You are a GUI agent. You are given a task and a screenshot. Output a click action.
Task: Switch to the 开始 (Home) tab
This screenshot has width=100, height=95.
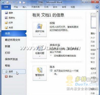click(16, 7)
